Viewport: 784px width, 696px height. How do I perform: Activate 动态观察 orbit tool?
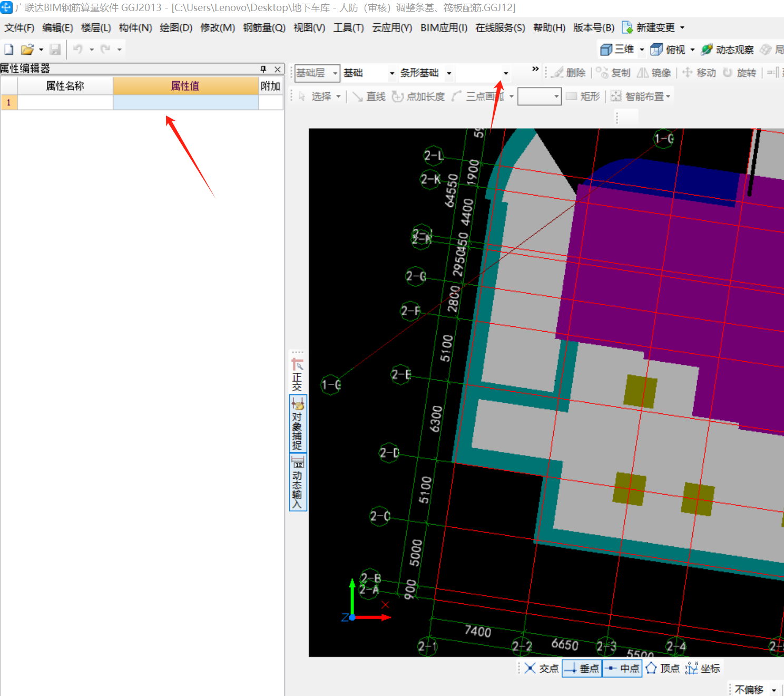(x=728, y=50)
